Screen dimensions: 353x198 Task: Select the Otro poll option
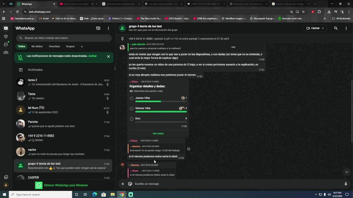pos(132,119)
